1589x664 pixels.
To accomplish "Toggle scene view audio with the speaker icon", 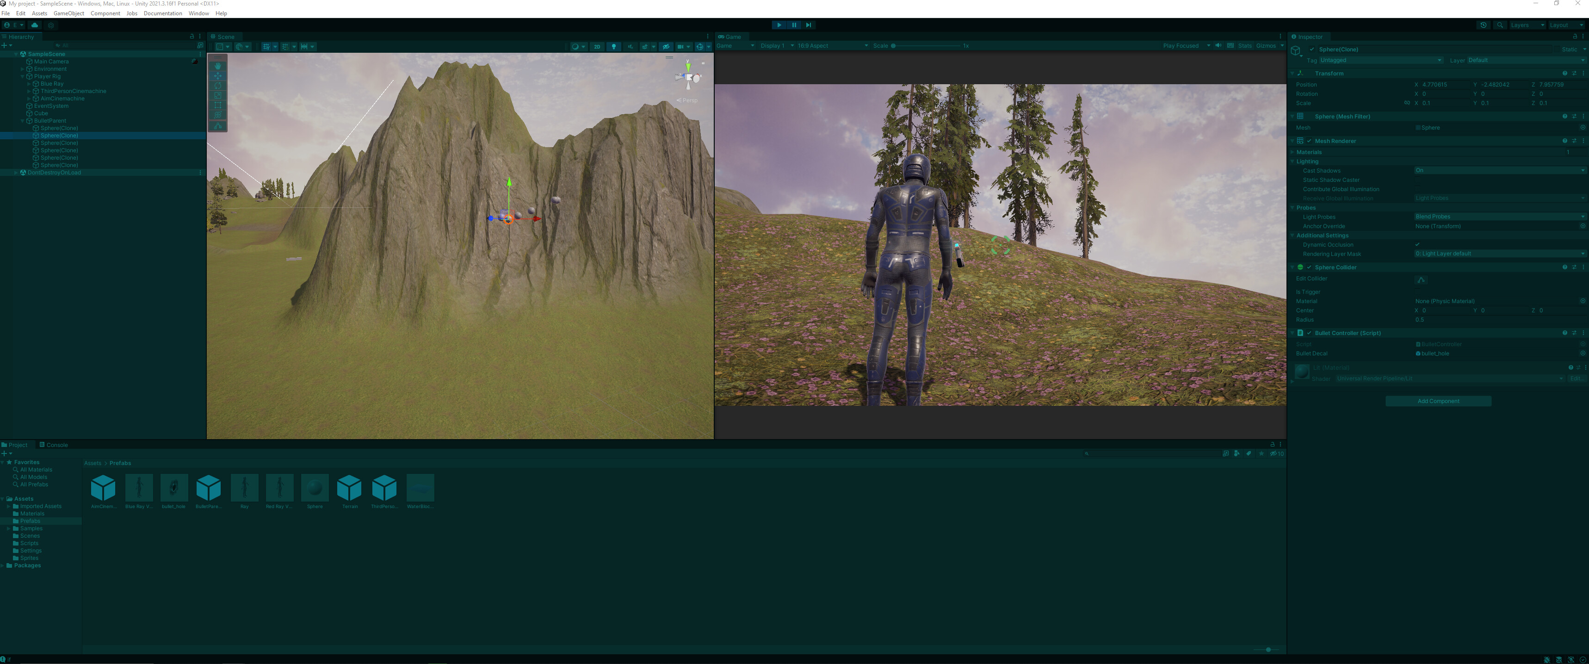I will pos(630,46).
